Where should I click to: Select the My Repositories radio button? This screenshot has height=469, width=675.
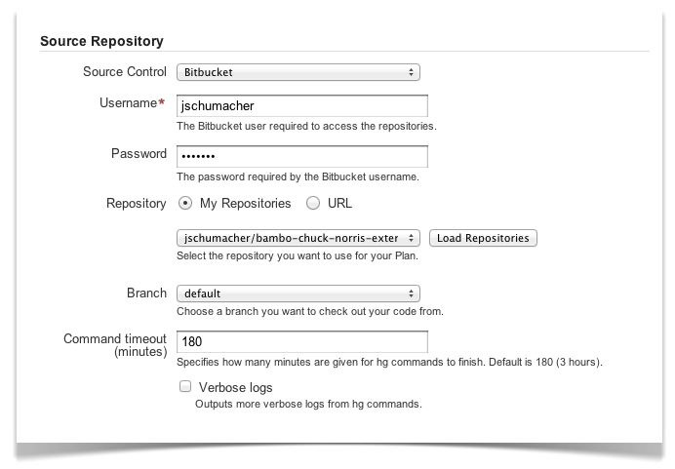pyautogui.click(x=185, y=203)
